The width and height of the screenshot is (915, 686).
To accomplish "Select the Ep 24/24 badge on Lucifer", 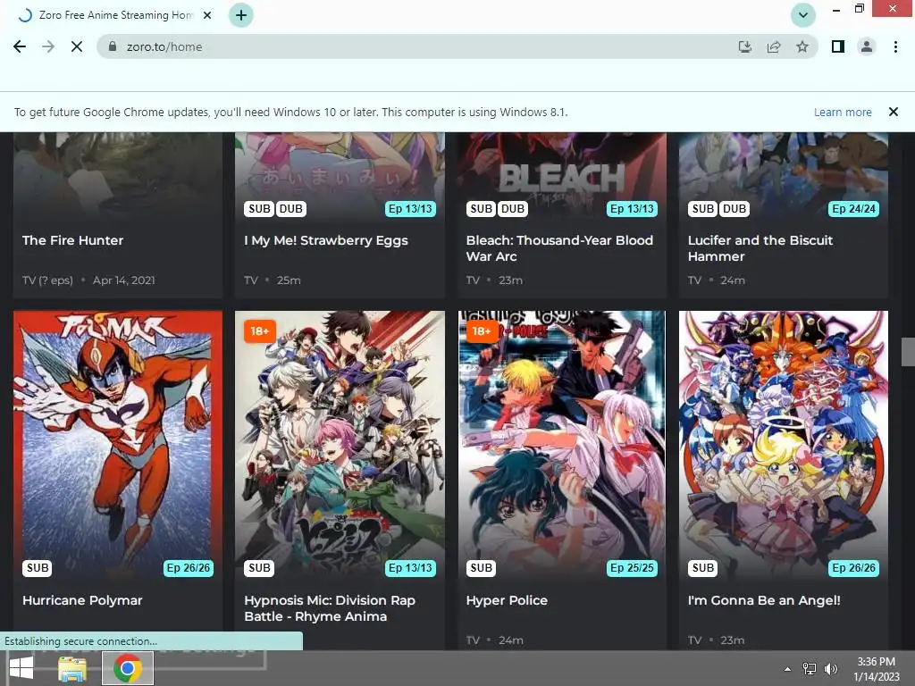I will click(853, 209).
